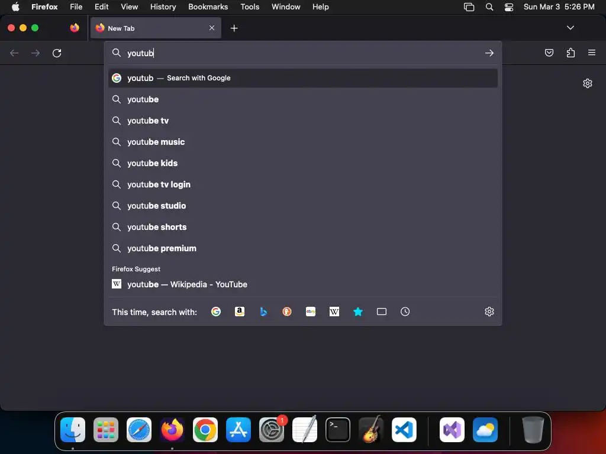Select the 'youtube shorts' suggestion
The width and height of the screenshot is (606, 454).
point(303,226)
